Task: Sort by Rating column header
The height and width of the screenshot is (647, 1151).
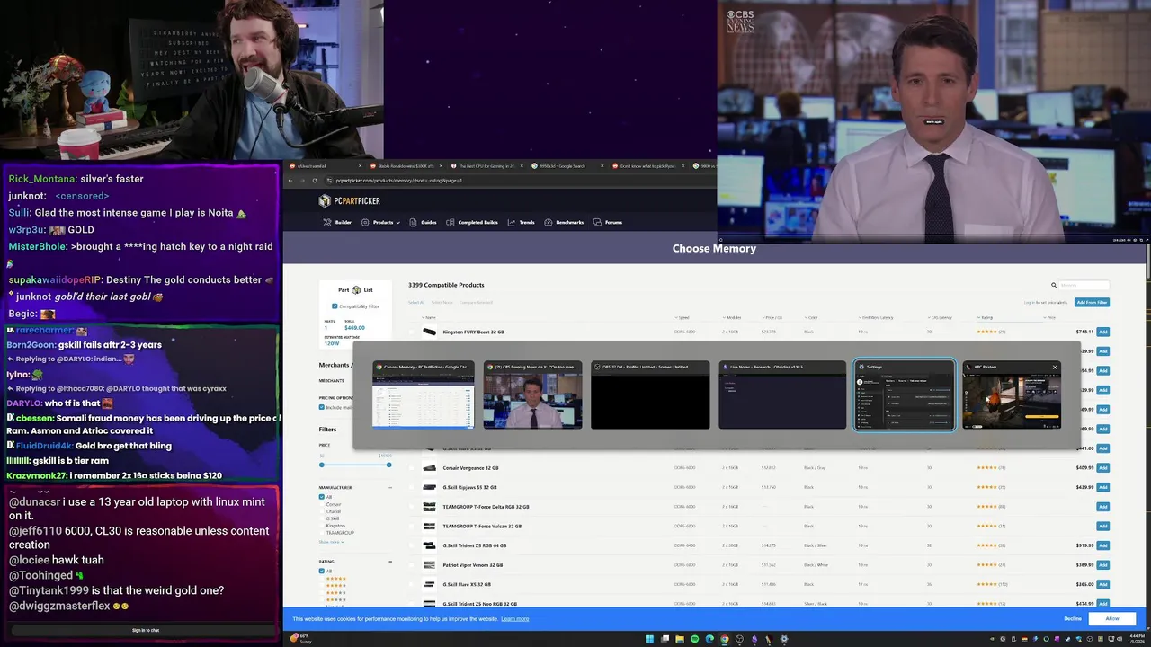Action: [x=986, y=317]
